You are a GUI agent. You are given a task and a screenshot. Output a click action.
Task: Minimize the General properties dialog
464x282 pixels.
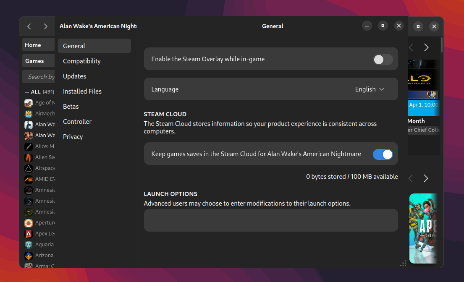click(367, 26)
